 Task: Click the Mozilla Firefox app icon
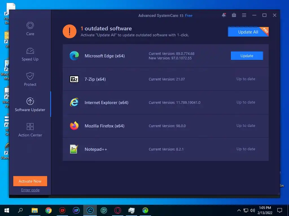point(74,126)
